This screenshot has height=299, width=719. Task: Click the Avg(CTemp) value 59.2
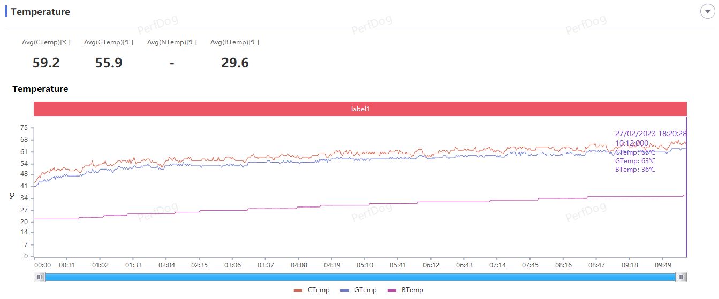[x=46, y=63]
